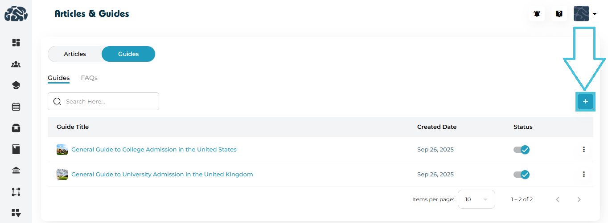Click the bank building sidebar icon
The width and height of the screenshot is (608, 223).
(x=16, y=171)
